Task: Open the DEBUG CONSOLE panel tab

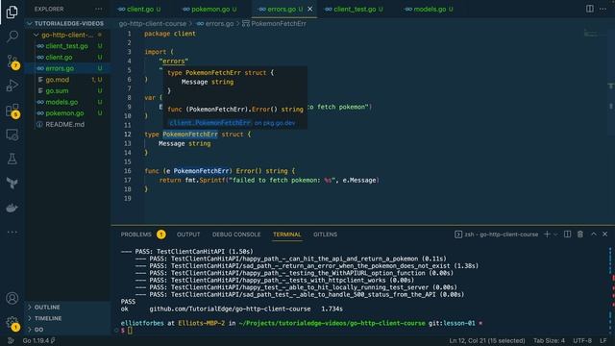Action: click(236, 235)
